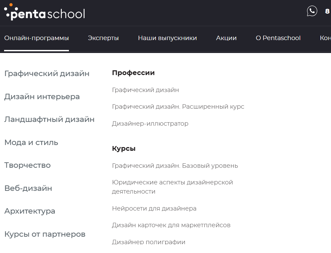The width and height of the screenshot is (331, 253).
Task: Choose the Веб-дизайн category
Action: pos(28,188)
